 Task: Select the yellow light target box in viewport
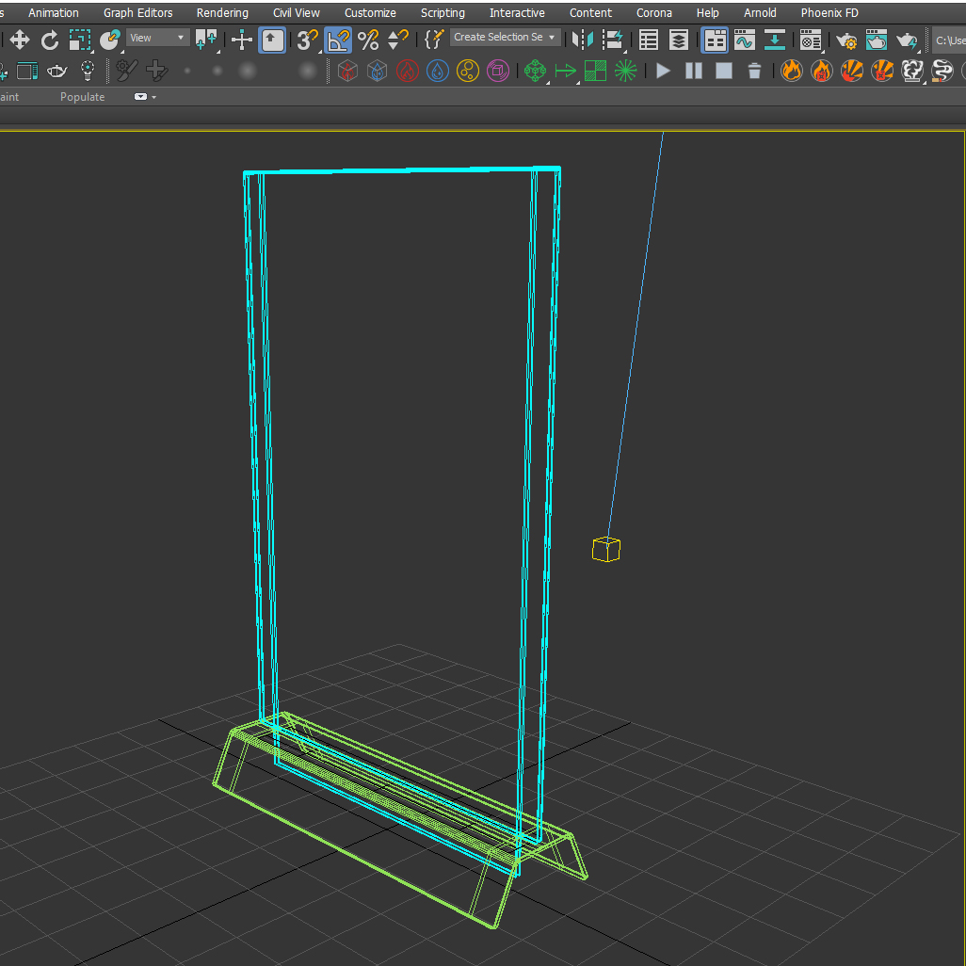coord(605,549)
